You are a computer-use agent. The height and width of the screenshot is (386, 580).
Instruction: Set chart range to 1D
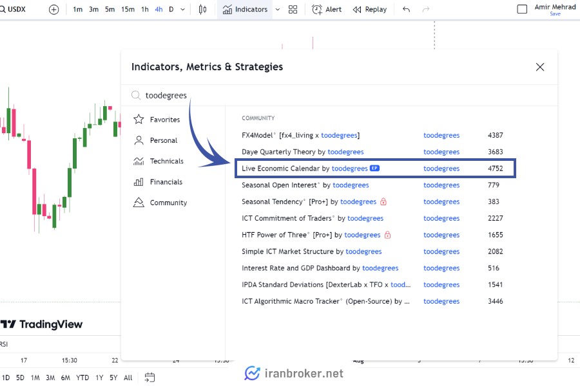[x=6, y=378]
